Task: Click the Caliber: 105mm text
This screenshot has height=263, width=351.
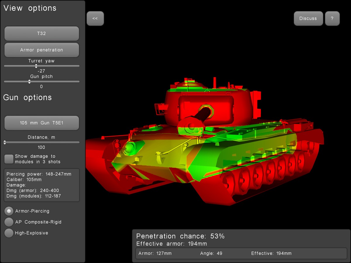Action: 24,179
